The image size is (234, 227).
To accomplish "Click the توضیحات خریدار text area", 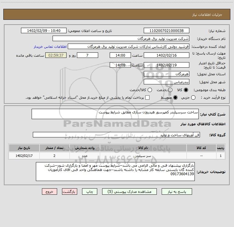I will (x=115, y=172).
